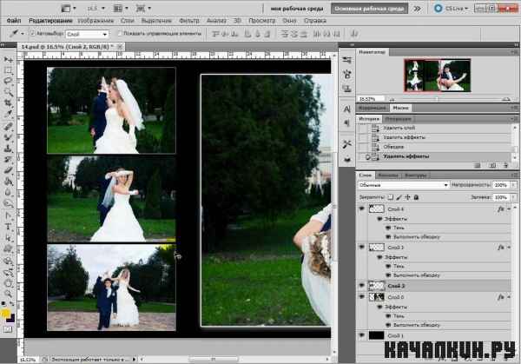Open the Непрозрачность opacity arrow dropdown
The width and height of the screenshot is (521, 364).
(514, 185)
